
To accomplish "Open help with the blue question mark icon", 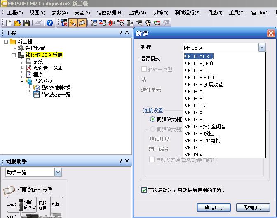I will (49, 23).
